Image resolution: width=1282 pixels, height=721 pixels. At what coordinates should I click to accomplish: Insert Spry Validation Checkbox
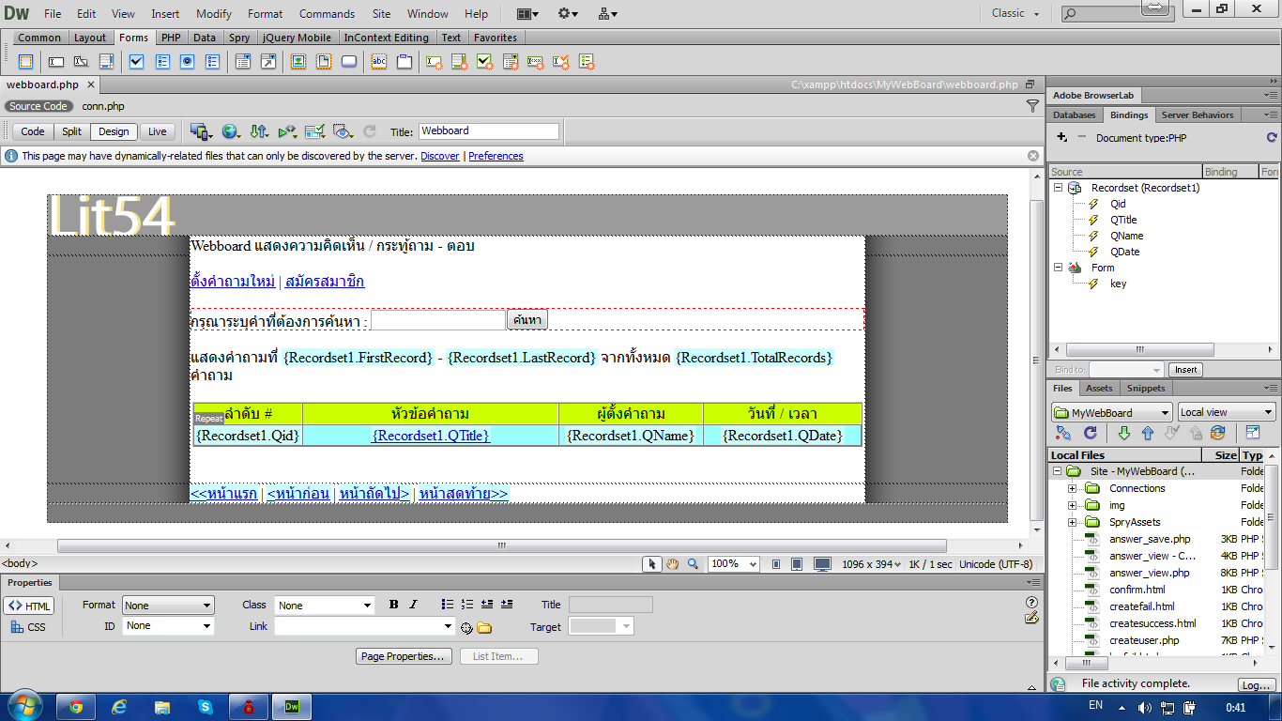point(485,62)
